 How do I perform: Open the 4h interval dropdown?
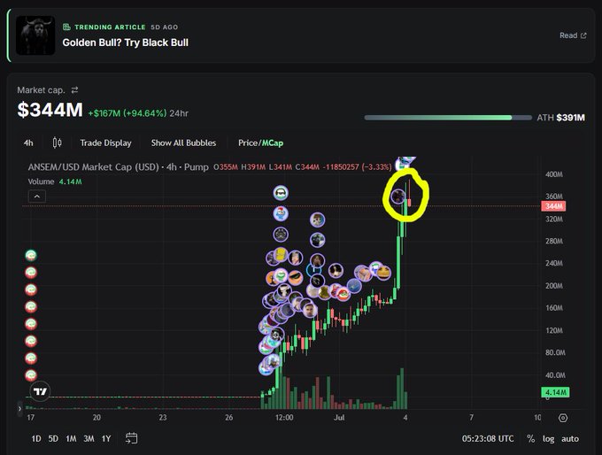28,143
